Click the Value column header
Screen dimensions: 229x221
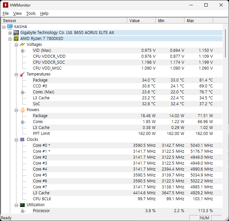tap(141, 20)
